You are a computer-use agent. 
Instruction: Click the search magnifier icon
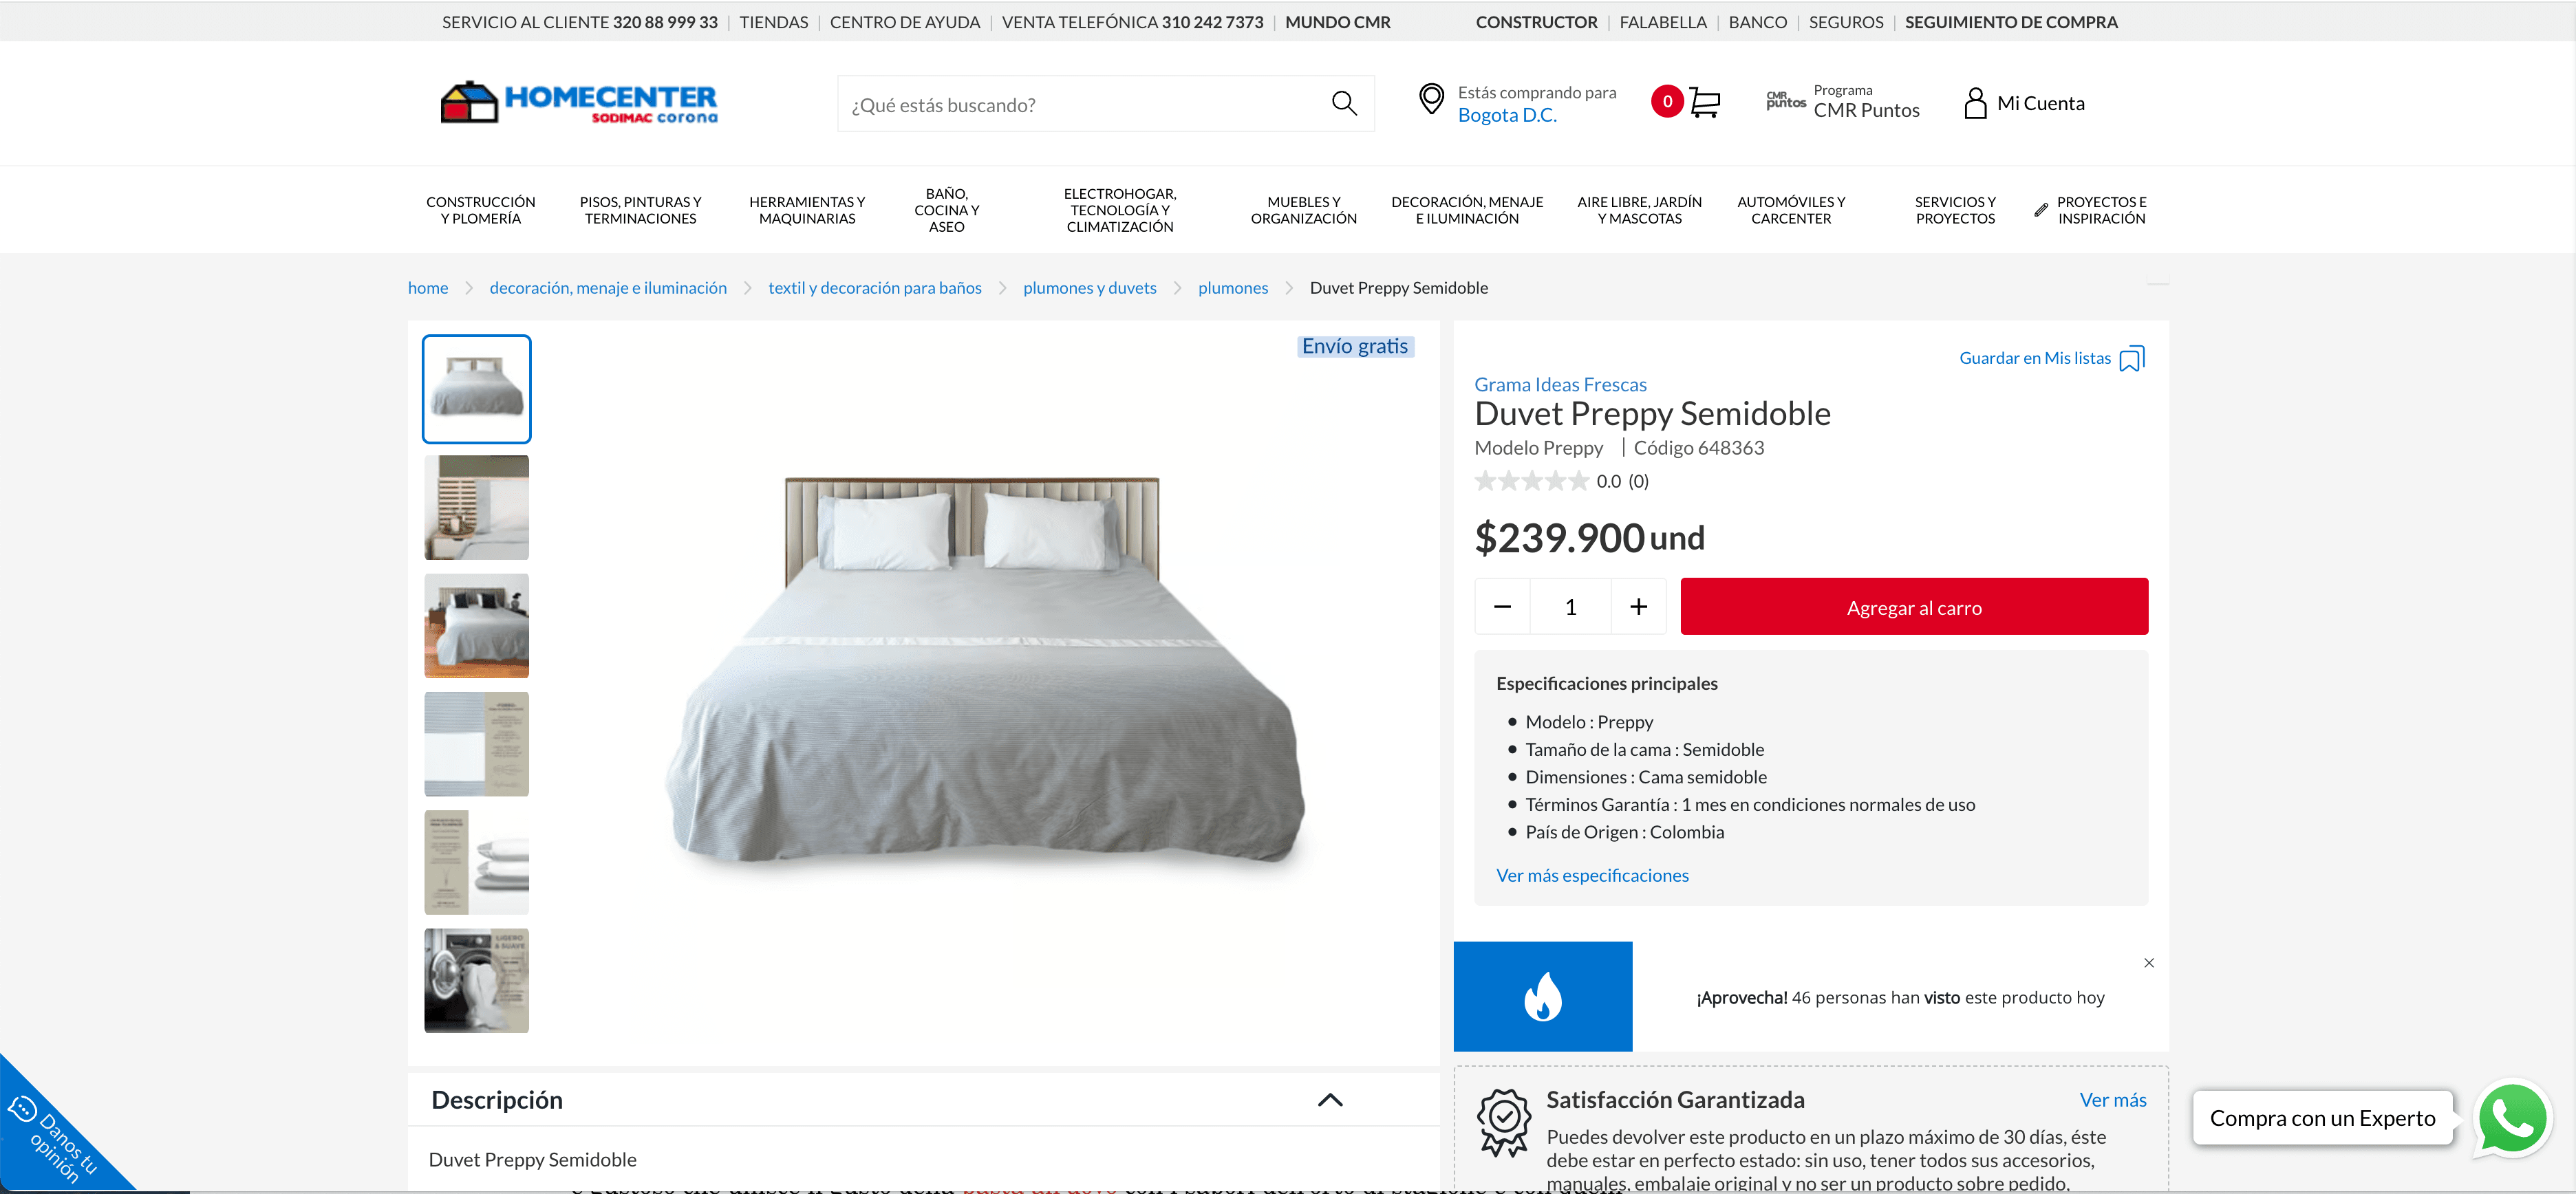pos(1344,103)
